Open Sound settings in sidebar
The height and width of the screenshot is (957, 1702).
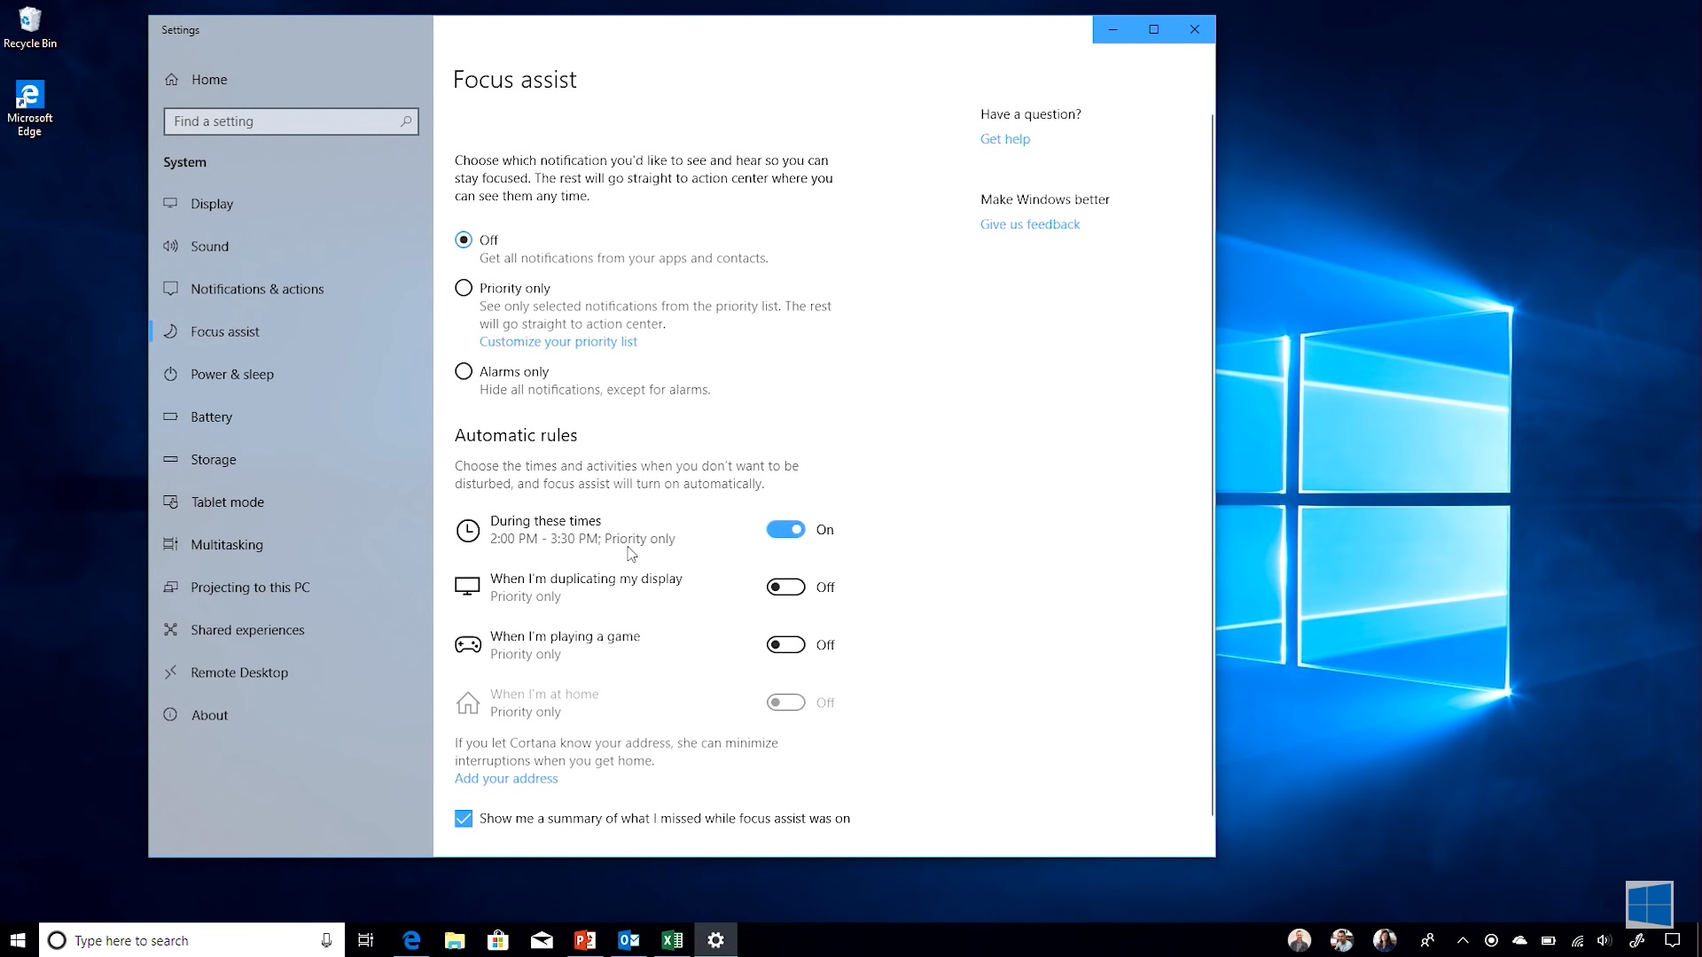pyautogui.click(x=209, y=246)
